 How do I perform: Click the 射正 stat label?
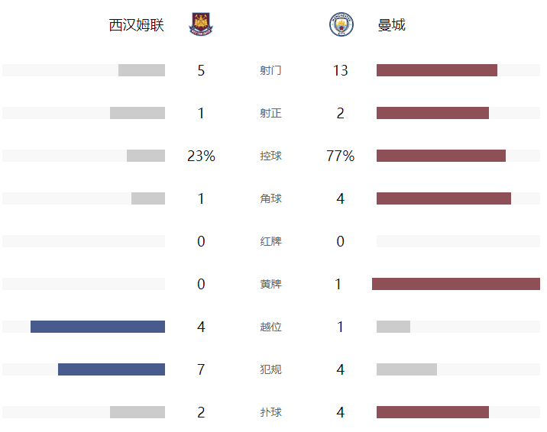coord(270,114)
